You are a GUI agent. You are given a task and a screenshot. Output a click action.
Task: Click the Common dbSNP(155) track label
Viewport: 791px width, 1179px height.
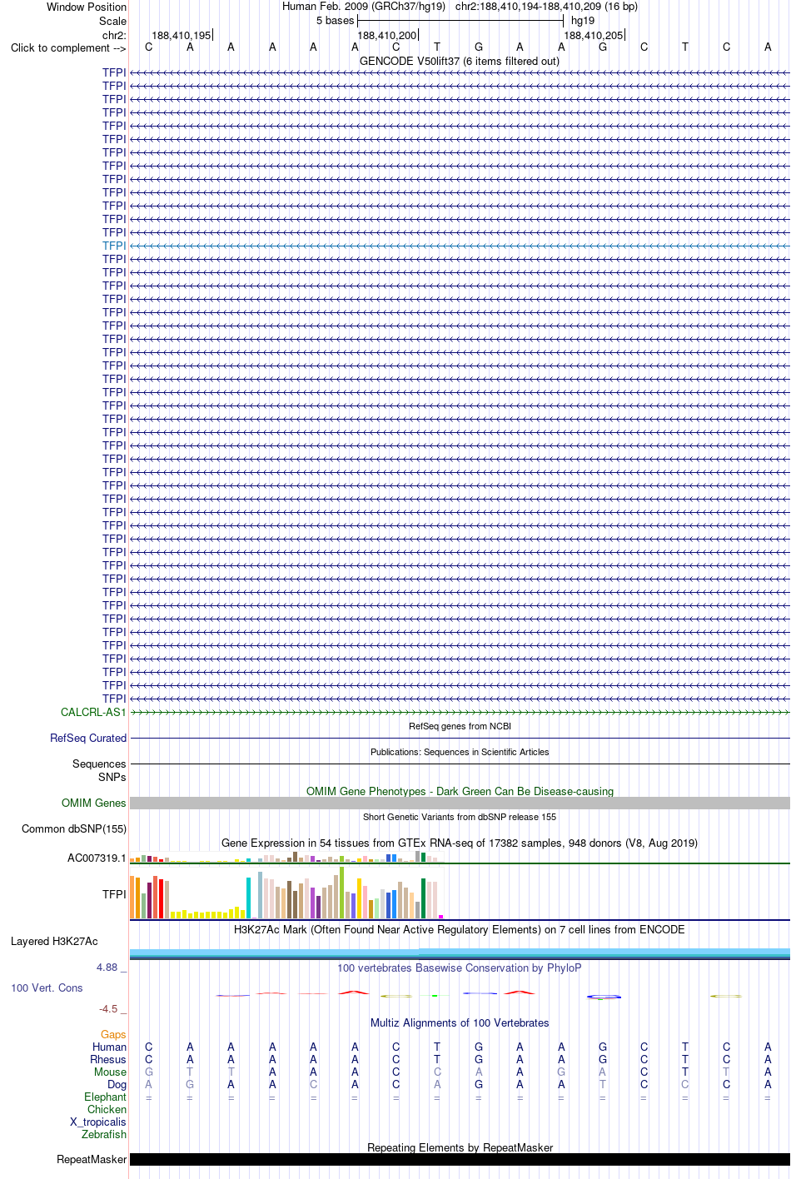click(x=74, y=828)
